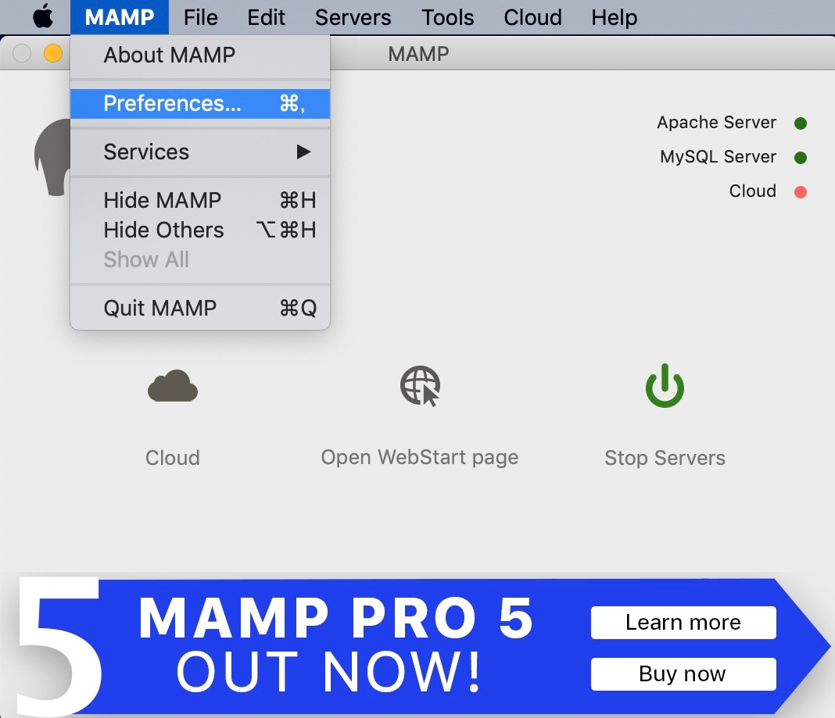This screenshot has height=718, width=835.
Task: Click the Buy now button
Action: pyautogui.click(x=683, y=674)
